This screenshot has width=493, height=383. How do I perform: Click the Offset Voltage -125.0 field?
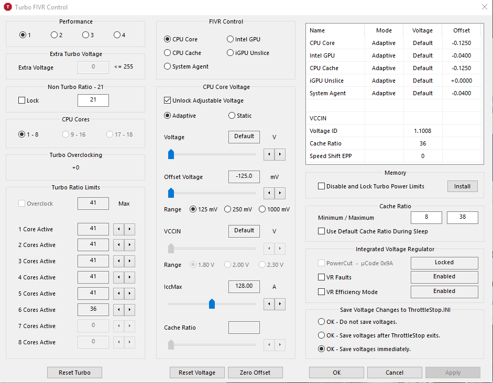click(244, 176)
